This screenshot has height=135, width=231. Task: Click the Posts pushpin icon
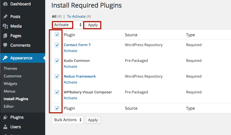[5, 17]
